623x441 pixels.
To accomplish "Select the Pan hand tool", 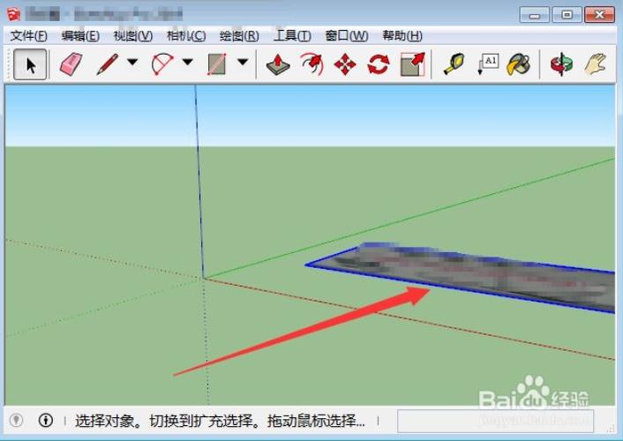I will click(595, 64).
